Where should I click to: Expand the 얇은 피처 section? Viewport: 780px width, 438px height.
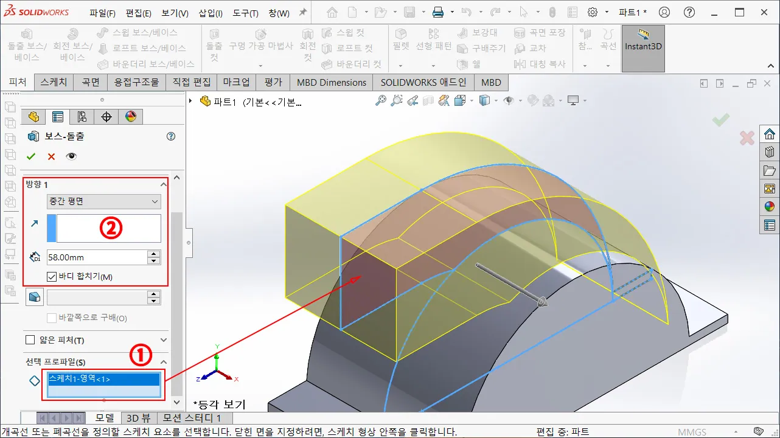(x=163, y=340)
